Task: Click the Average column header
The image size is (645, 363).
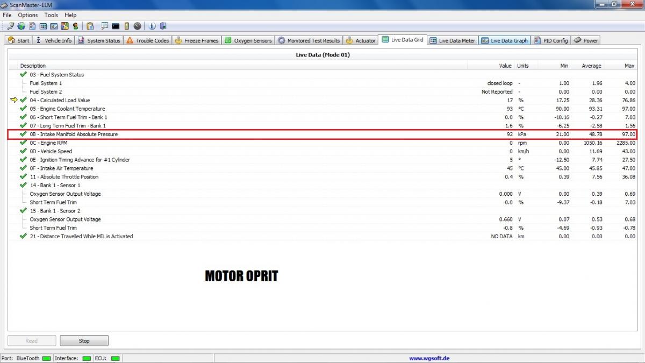Action: (x=591, y=66)
